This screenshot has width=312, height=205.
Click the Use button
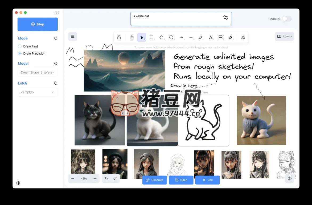208,180
